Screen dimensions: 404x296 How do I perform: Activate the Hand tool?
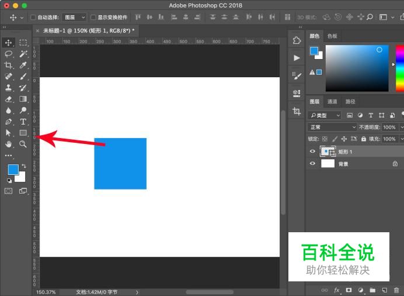click(9, 144)
